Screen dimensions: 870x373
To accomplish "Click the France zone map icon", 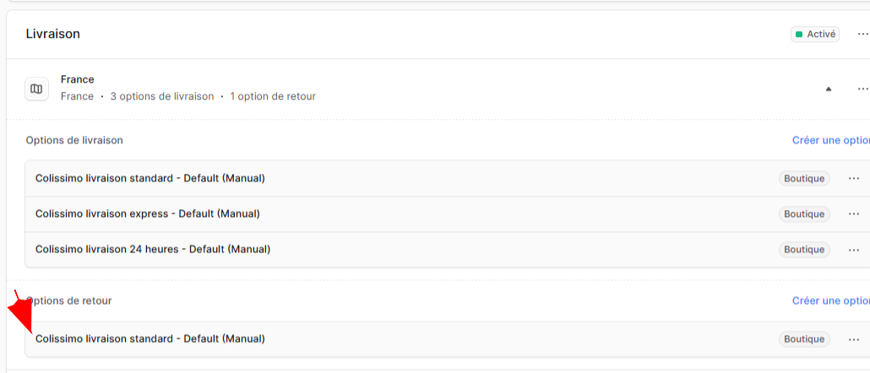I will (36, 89).
